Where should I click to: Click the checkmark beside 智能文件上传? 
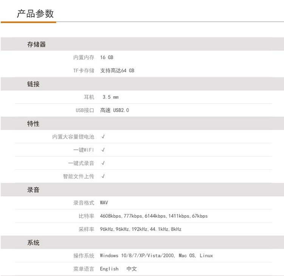[x=103, y=177]
